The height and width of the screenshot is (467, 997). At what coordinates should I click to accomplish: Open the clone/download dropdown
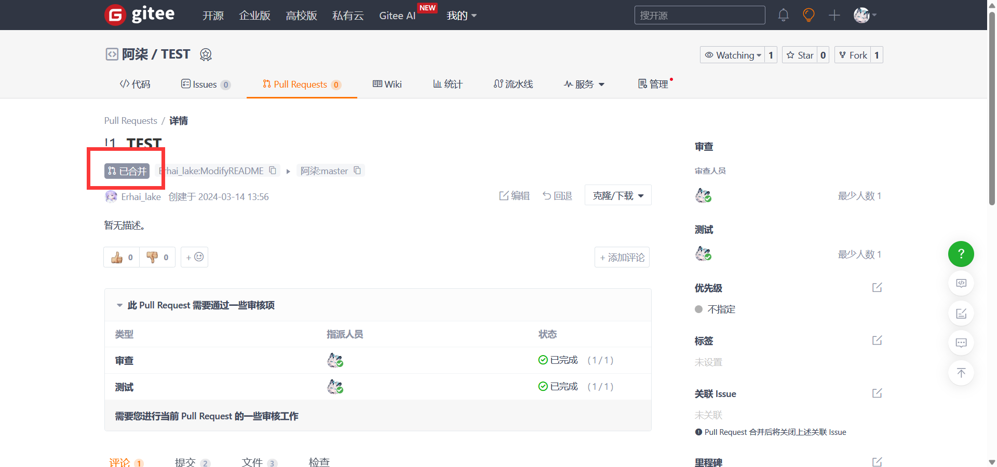click(x=617, y=195)
